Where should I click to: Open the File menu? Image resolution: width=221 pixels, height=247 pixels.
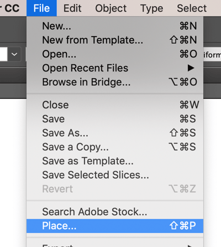pos(41,8)
